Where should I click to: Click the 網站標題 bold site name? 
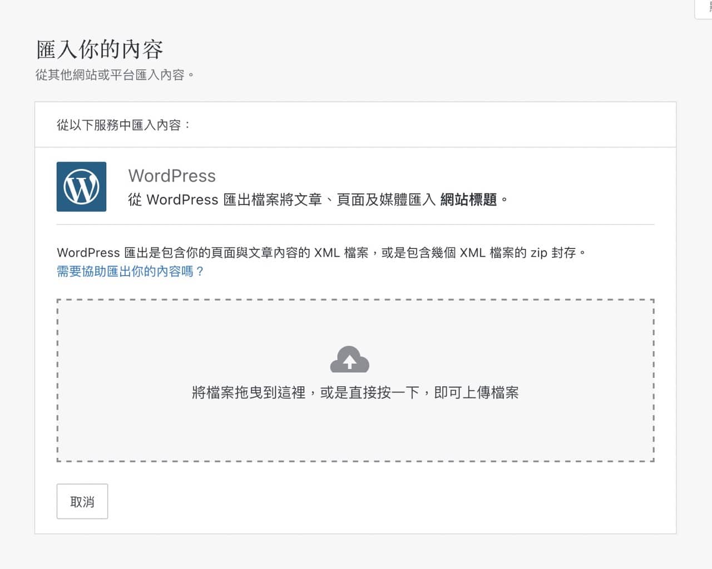(x=468, y=199)
